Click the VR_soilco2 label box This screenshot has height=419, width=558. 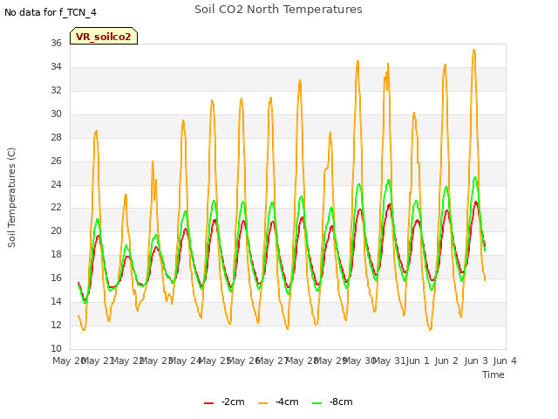tap(104, 36)
